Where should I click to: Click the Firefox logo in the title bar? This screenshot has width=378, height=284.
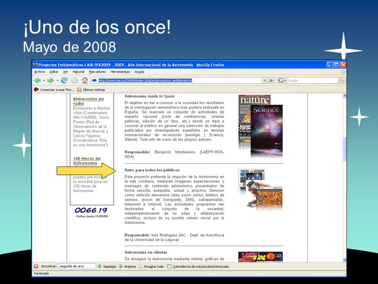[35, 64]
